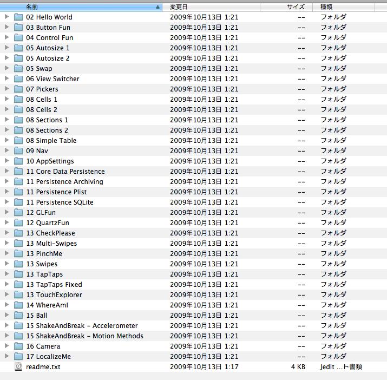Select folder icon for 05 Autosize 1
This screenshot has width=387, height=380.
pos(18,48)
